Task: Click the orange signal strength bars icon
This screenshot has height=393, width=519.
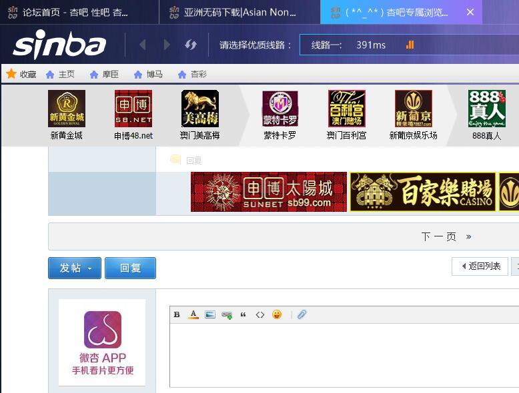Action: (x=410, y=45)
